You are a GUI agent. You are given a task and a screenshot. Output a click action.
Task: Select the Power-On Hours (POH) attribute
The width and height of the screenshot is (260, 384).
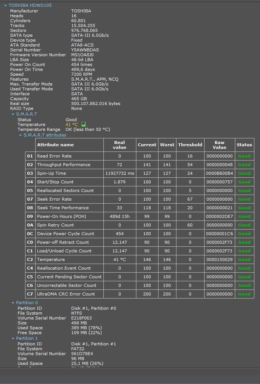point(61,216)
